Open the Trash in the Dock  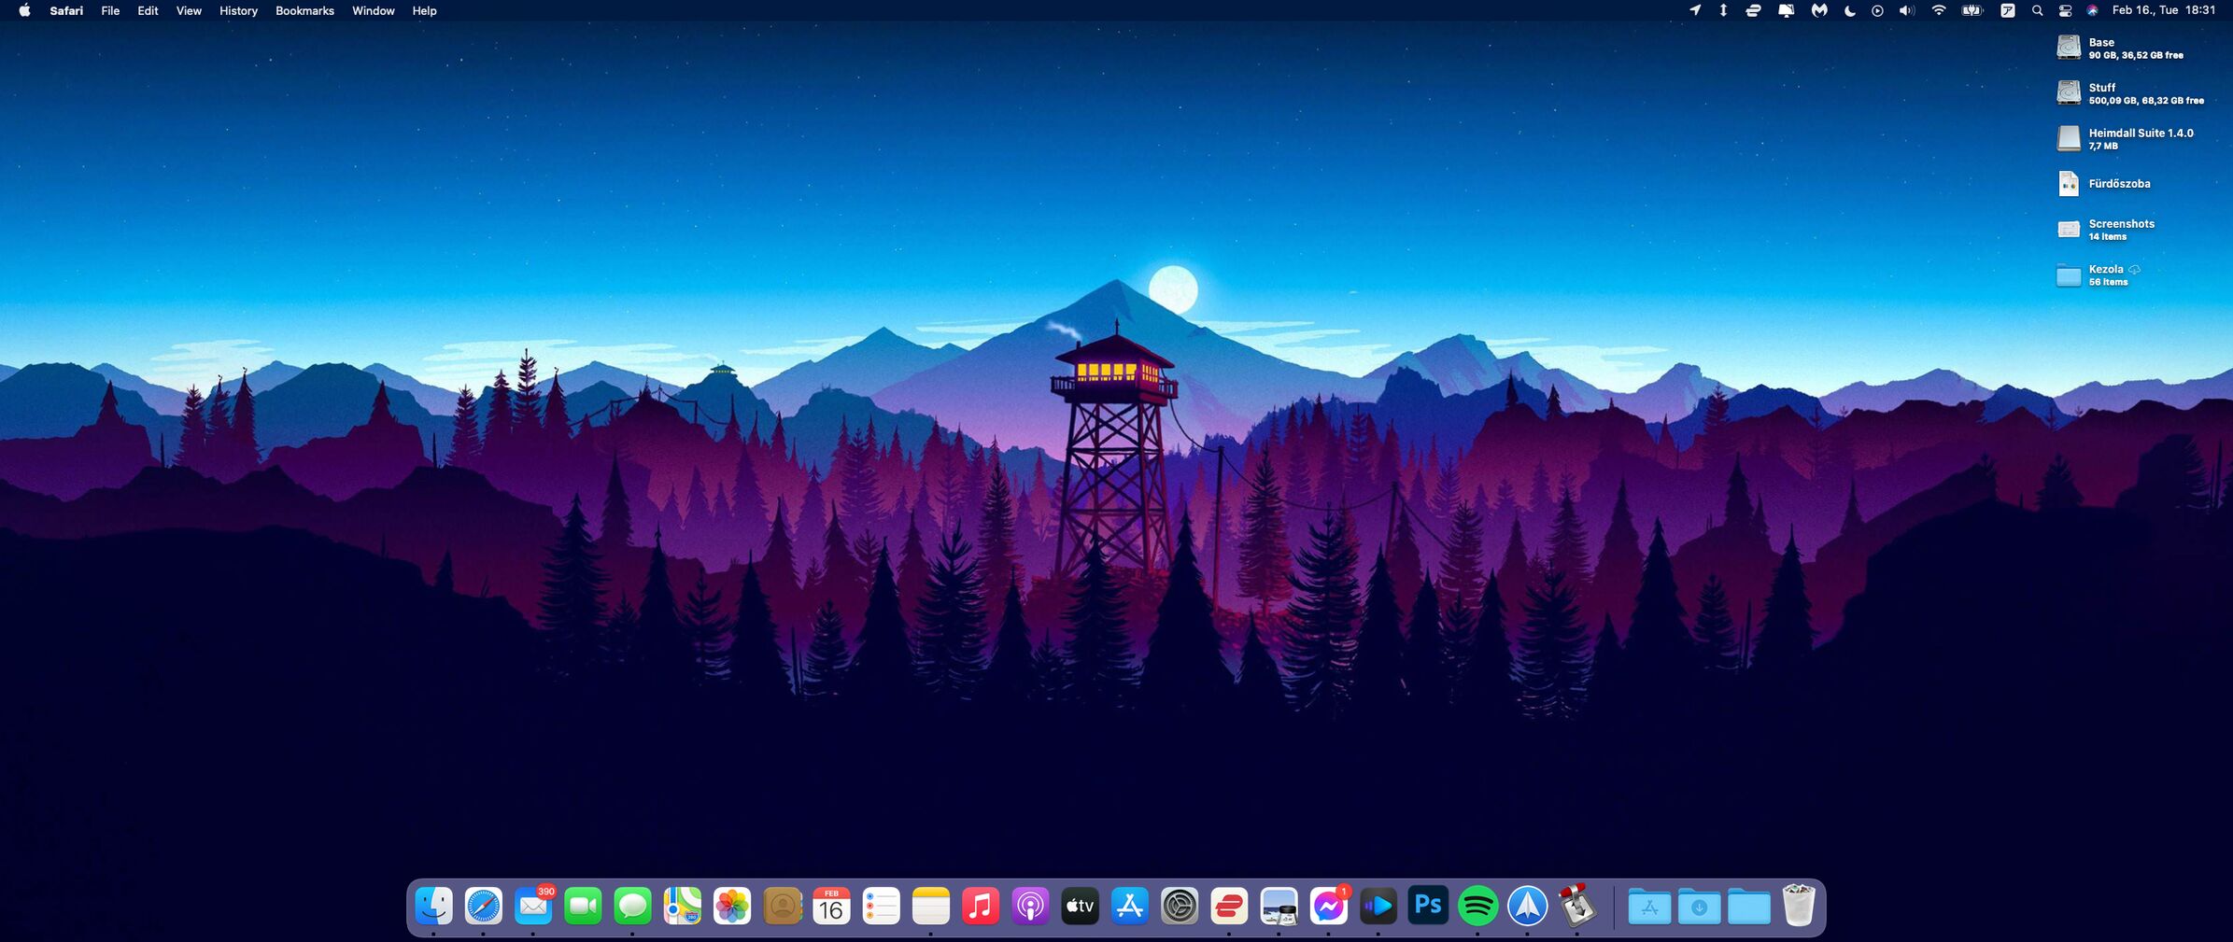(x=1798, y=906)
